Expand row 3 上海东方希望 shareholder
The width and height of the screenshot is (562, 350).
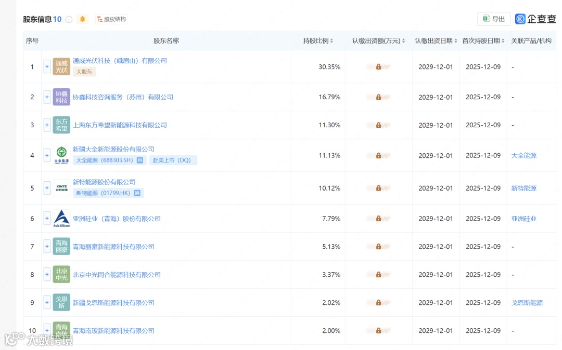pos(47,125)
